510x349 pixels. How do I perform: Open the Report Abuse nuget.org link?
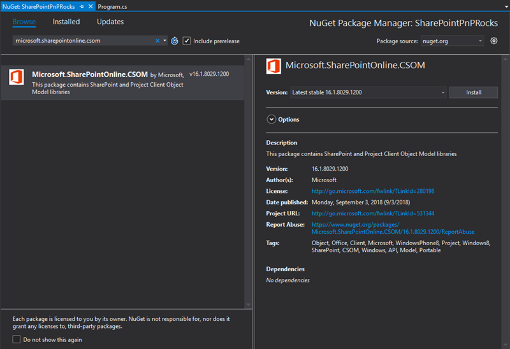coord(393,228)
